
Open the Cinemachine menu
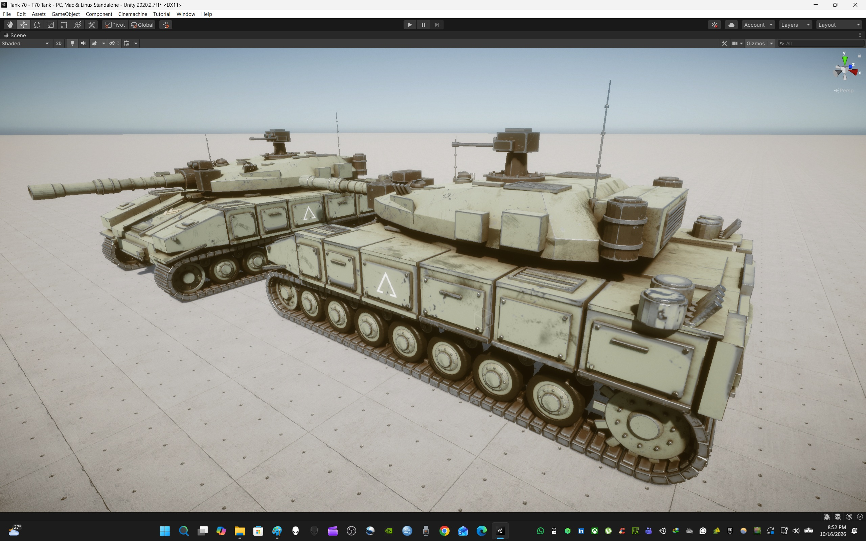[132, 14]
